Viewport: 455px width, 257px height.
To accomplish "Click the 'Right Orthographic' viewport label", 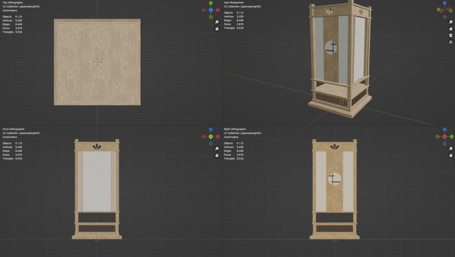I will pos(235,129).
